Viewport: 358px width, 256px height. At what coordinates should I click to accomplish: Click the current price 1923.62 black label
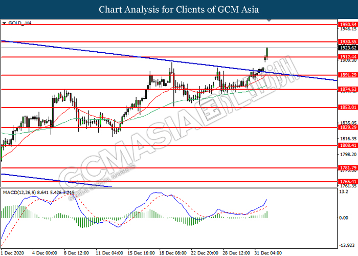click(x=348, y=48)
